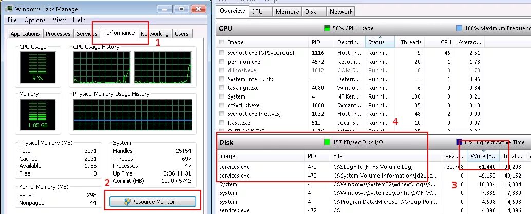Click the blue square beside Maximum Frequency

pyautogui.click(x=459, y=28)
